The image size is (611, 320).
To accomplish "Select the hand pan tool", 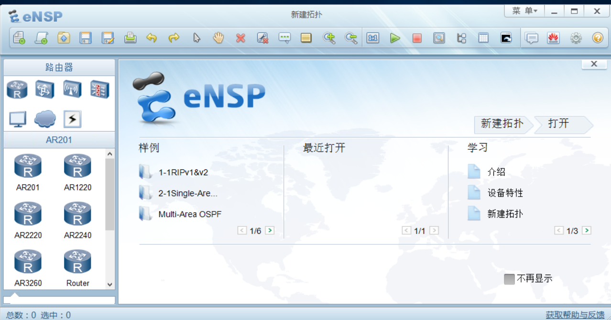I will coord(218,38).
